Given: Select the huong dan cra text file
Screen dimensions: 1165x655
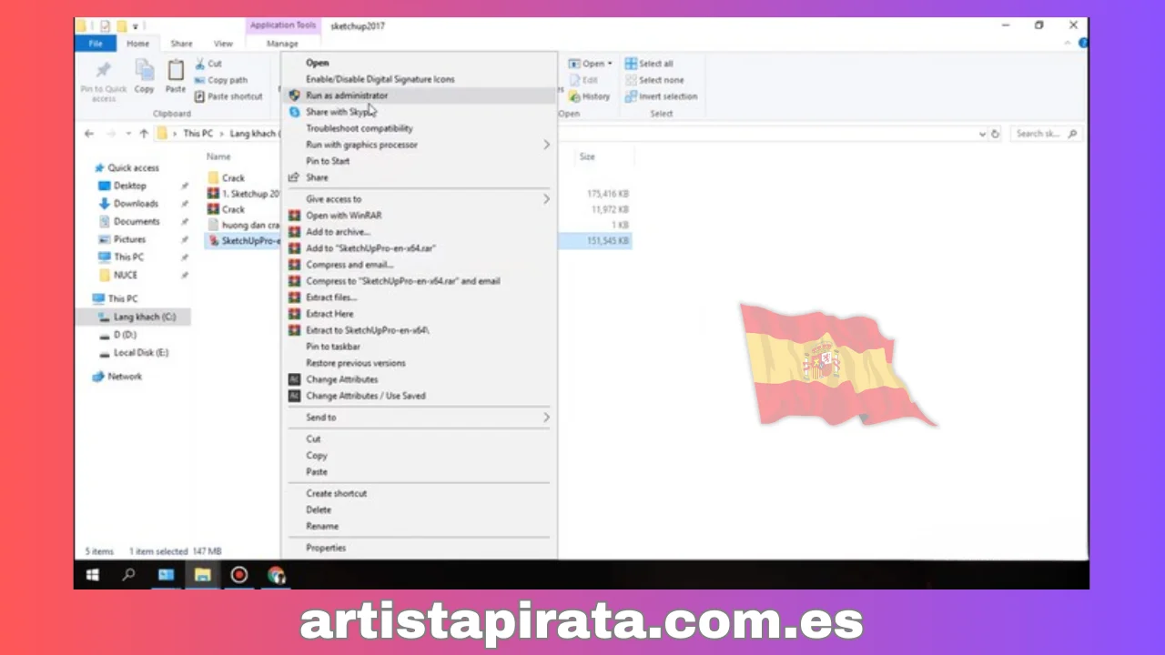Looking at the screenshot, I should pyautogui.click(x=243, y=225).
